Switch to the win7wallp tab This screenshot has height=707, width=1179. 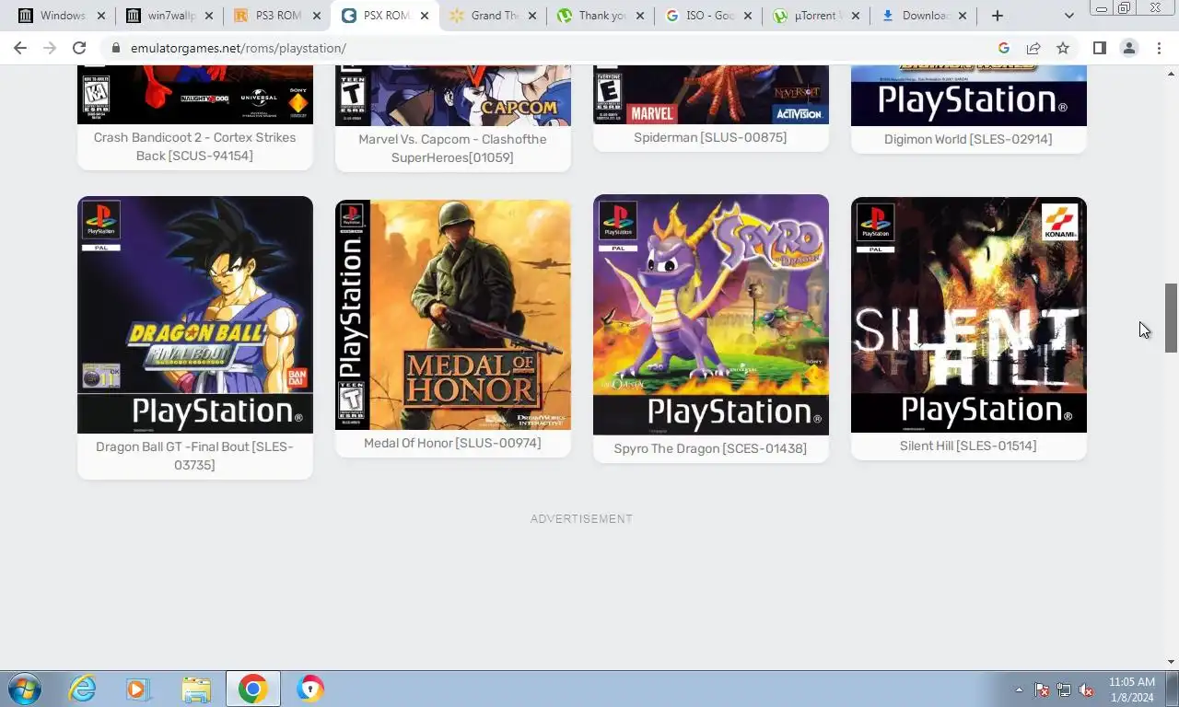(x=171, y=16)
